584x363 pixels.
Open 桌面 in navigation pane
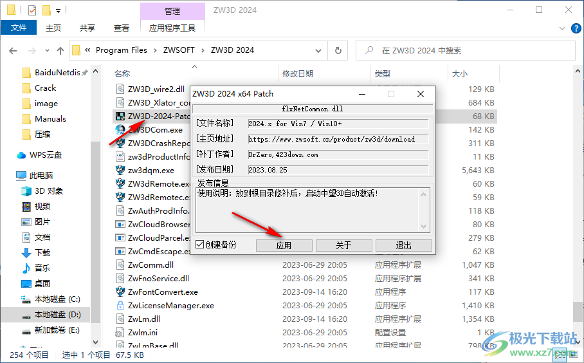tap(42, 284)
